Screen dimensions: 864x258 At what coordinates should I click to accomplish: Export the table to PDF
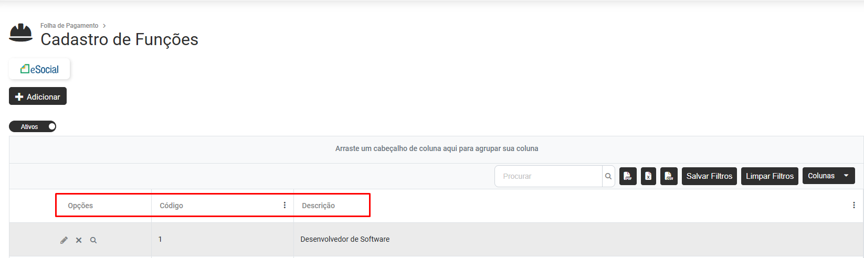628,176
